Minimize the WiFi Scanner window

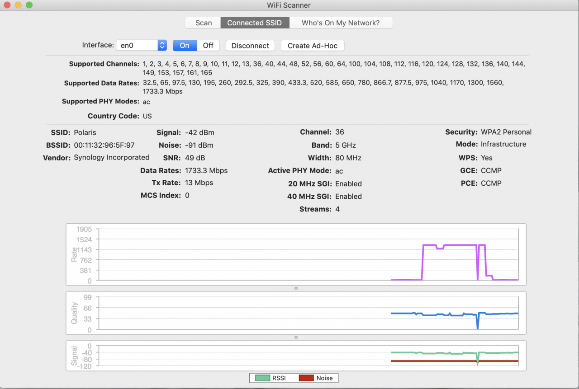[x=18, y=5]
